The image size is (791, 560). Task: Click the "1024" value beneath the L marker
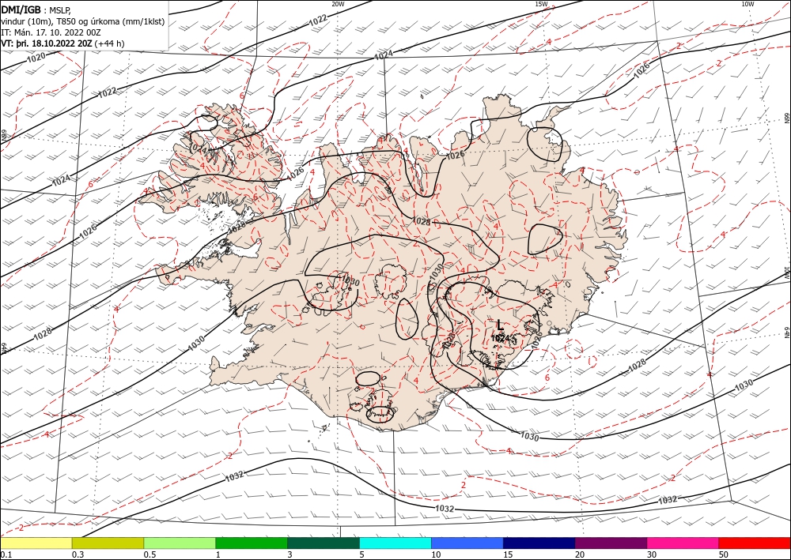coord(499,338)
